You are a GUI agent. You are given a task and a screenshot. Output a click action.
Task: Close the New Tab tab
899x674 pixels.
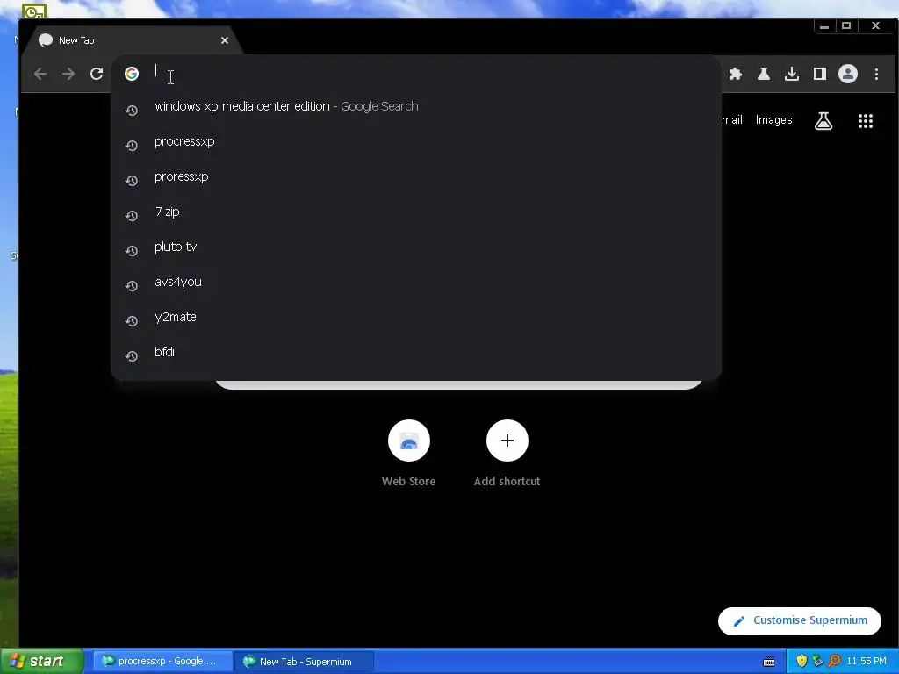coord(225,40)
